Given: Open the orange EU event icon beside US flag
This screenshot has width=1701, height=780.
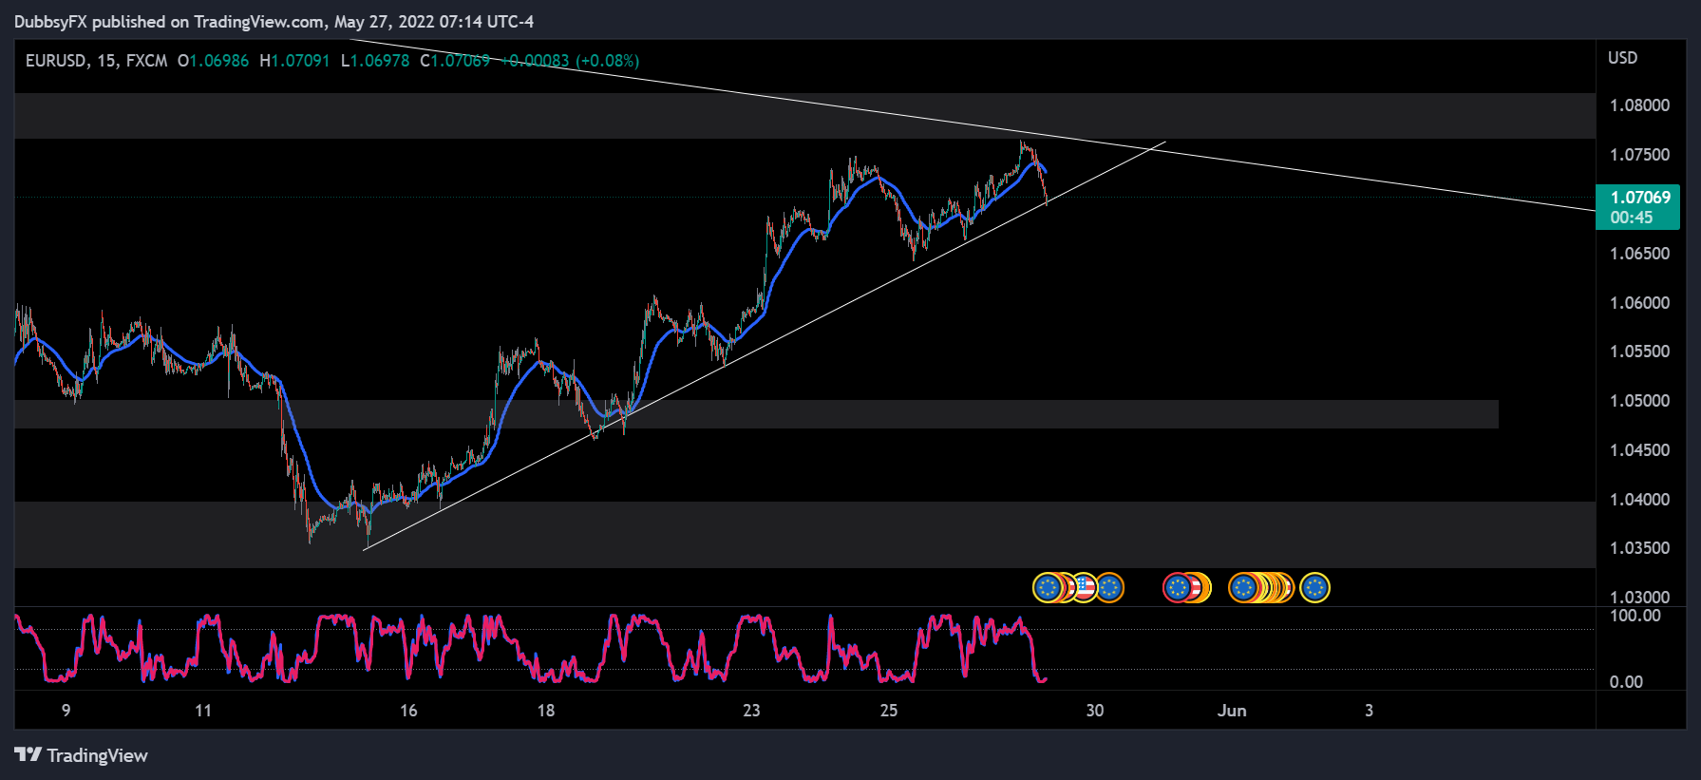Looking at the screenshot, I should (x=1109, y=587).
